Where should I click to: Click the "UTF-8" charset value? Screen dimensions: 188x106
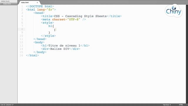click(74, 19)
